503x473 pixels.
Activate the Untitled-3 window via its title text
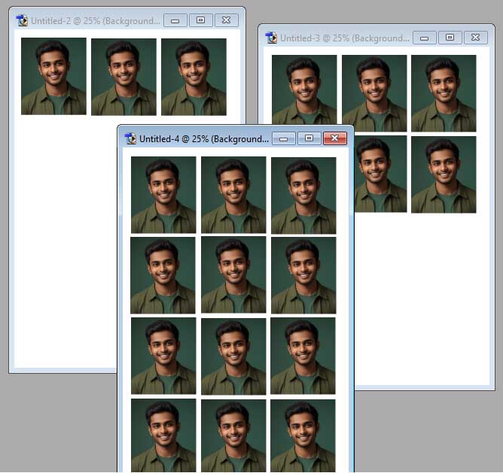[x=344, y=38]
